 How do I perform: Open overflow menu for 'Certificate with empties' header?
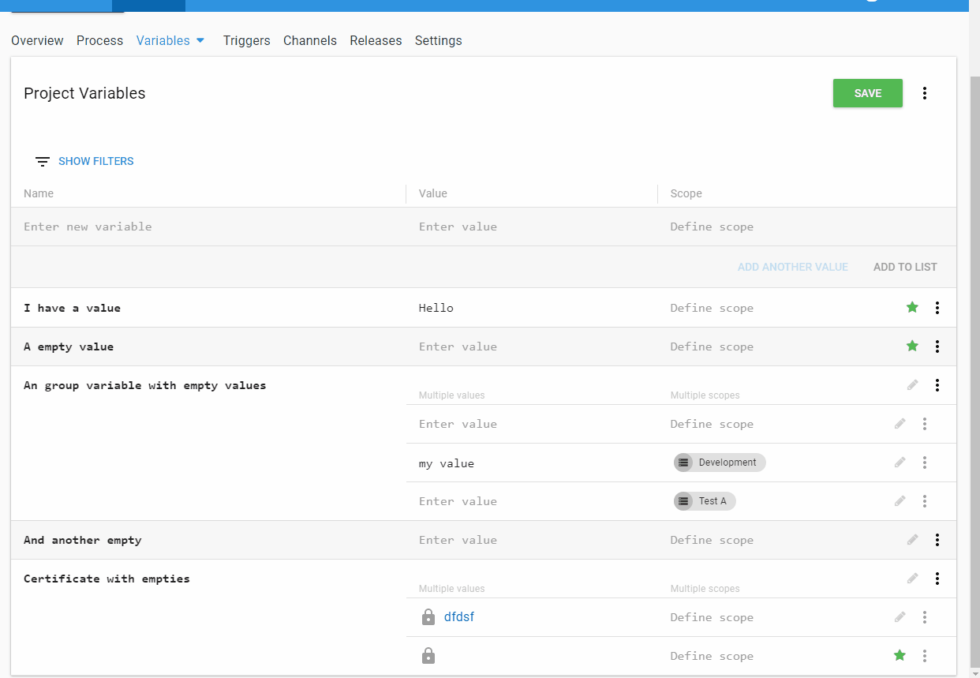tap(937, 579)
